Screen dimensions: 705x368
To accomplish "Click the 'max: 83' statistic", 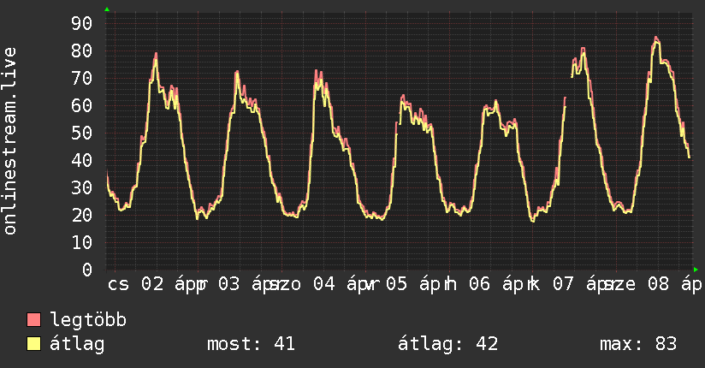I will click(x=638, y=344).
